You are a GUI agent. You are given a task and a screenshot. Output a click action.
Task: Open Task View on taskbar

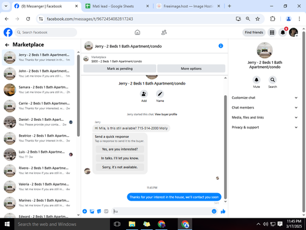[x=117, y=224]
